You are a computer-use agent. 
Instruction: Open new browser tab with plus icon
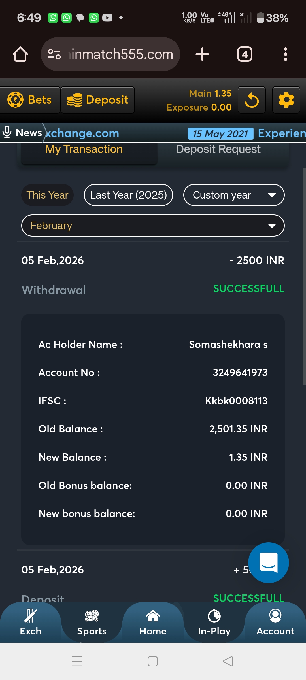[202, 54]
